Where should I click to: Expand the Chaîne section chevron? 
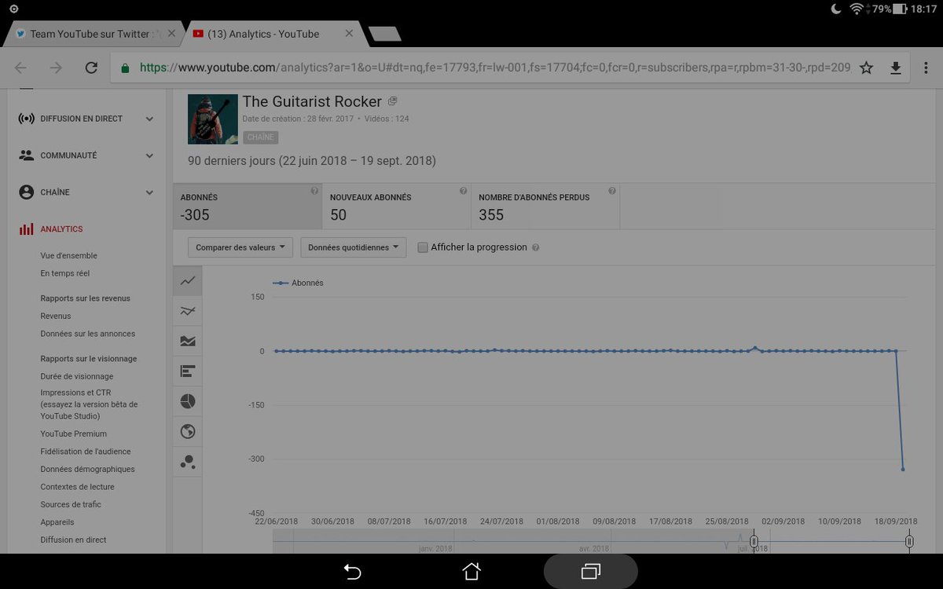[x=149, y=192]
